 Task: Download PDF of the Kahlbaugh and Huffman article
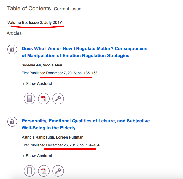pos(44,171)
